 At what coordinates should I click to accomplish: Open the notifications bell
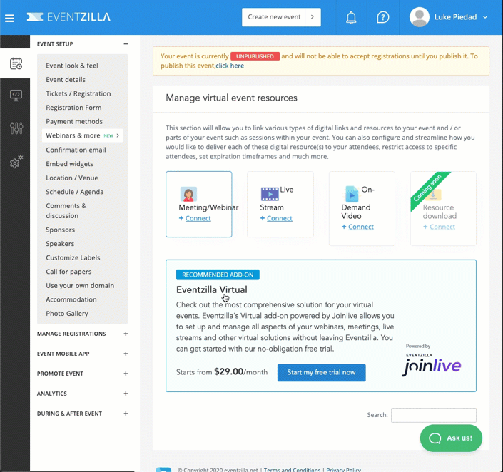(x=351, y=17)
